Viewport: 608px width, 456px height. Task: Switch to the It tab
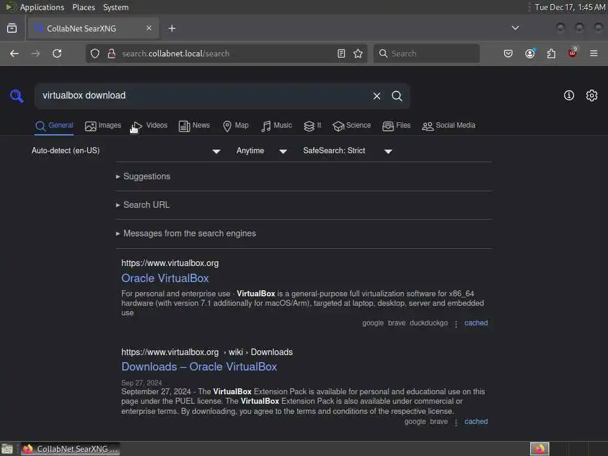click(312, 126)
